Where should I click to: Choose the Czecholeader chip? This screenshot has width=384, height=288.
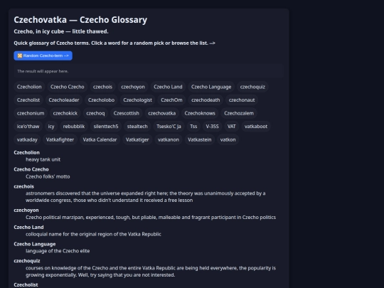(x=64, y=100)
